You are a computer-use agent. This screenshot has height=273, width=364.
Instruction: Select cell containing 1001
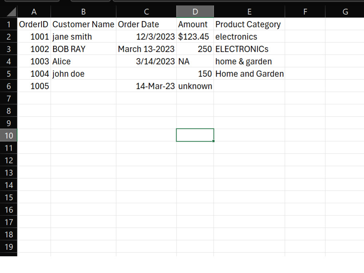[x=34, y=36]
